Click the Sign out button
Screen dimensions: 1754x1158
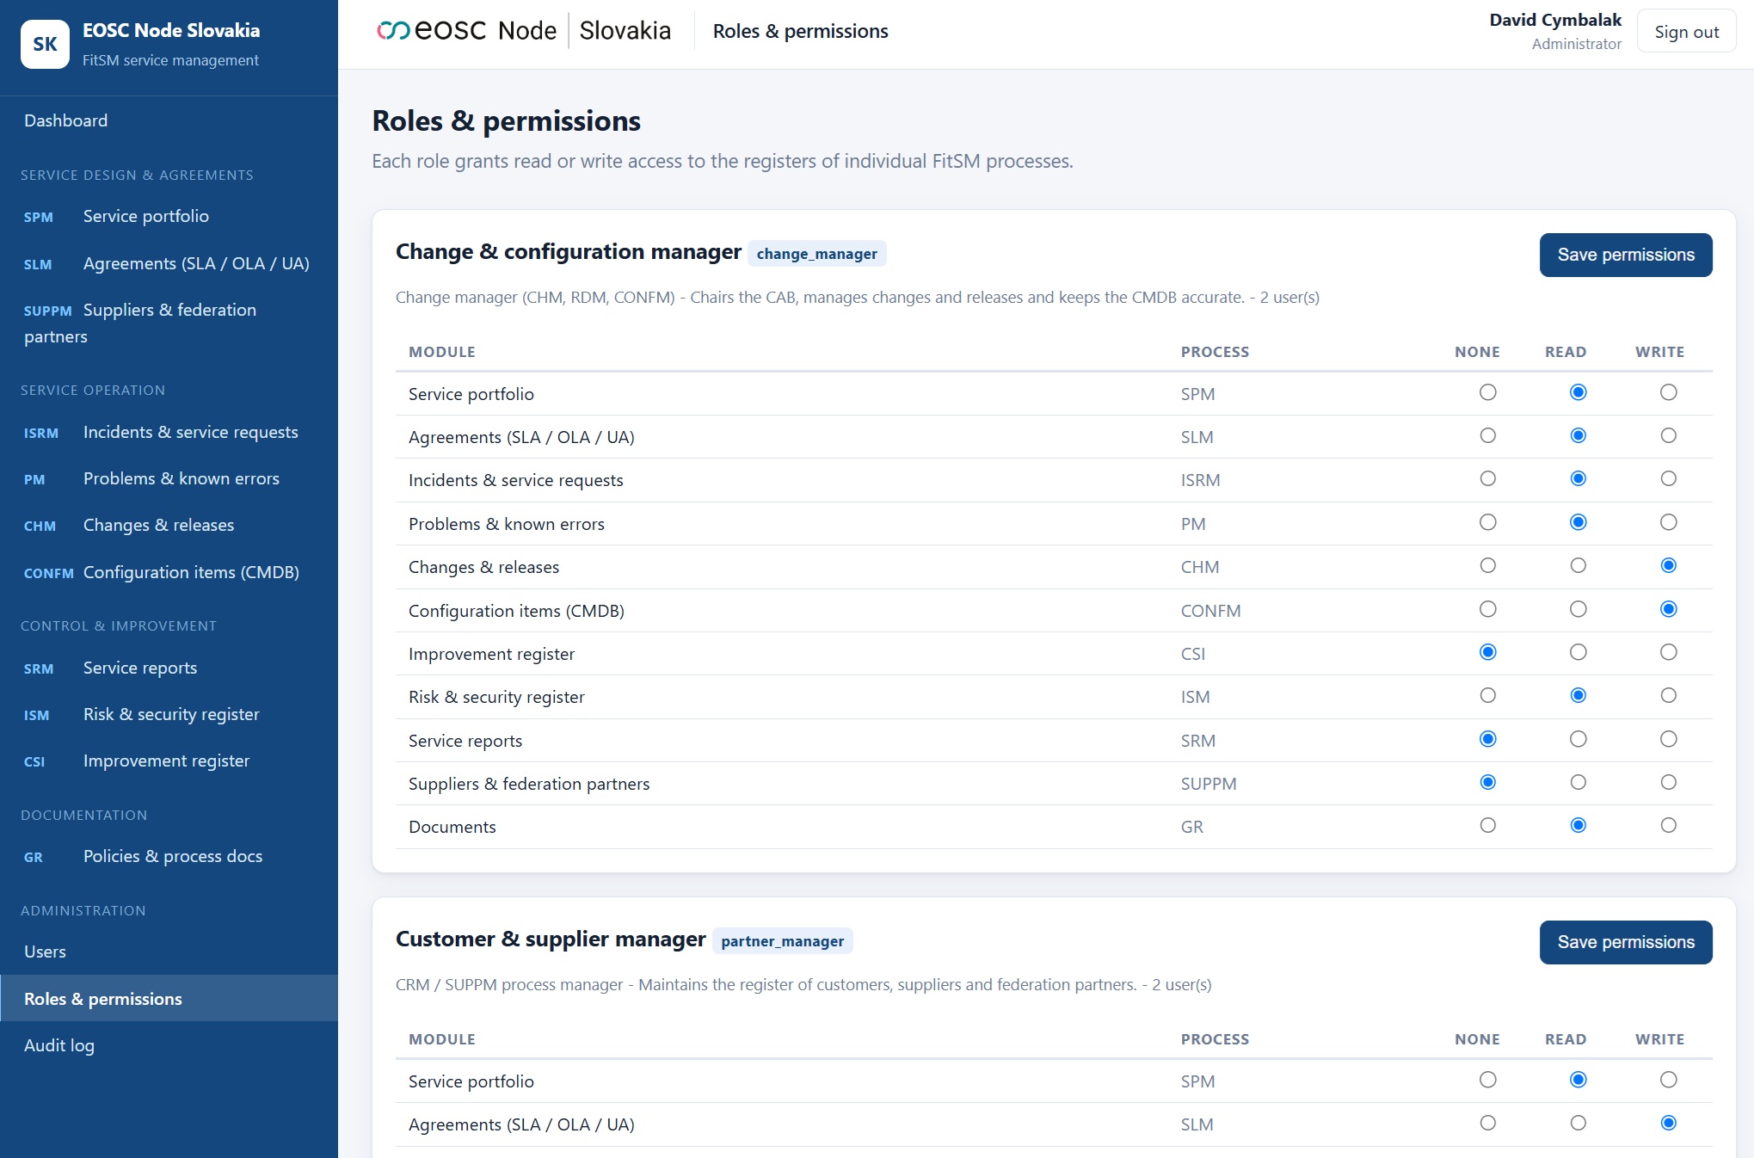click(1686, 32)
